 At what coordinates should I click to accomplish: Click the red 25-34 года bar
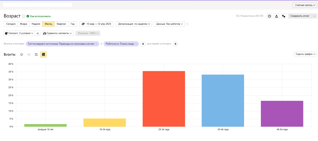(164, 99)
